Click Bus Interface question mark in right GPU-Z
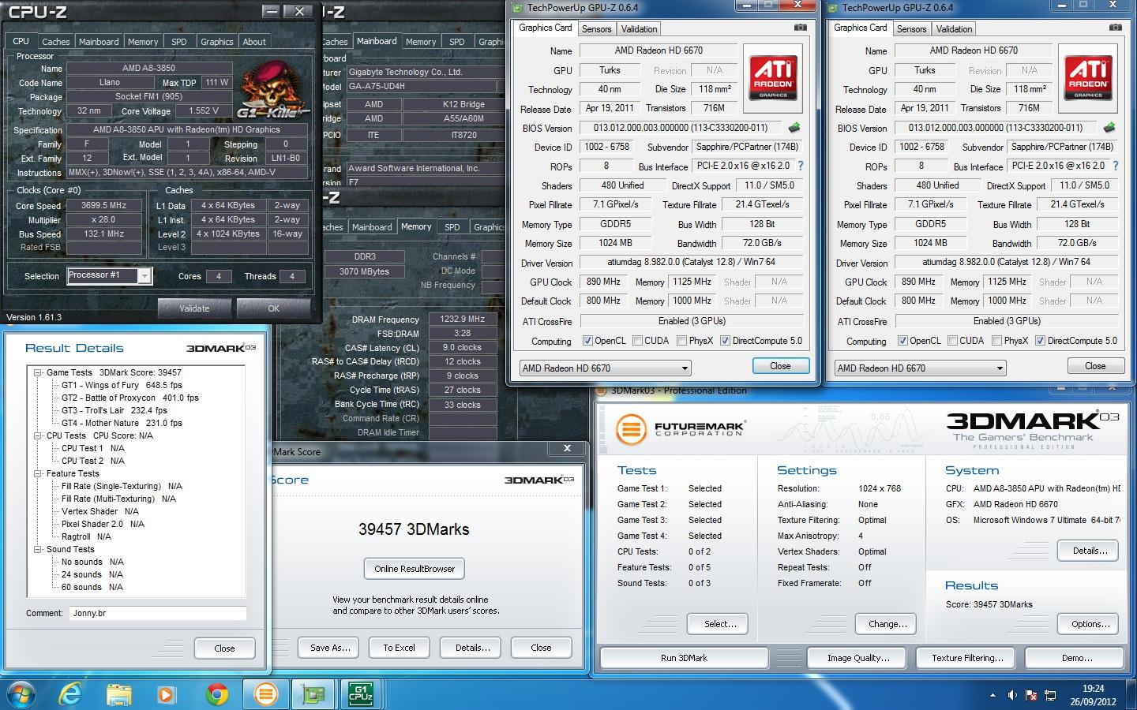Screen dimensions: 1137x710 tap(1116, 166)
